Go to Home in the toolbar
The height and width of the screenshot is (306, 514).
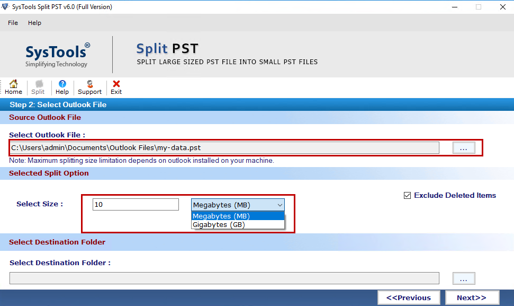[13, 88]
